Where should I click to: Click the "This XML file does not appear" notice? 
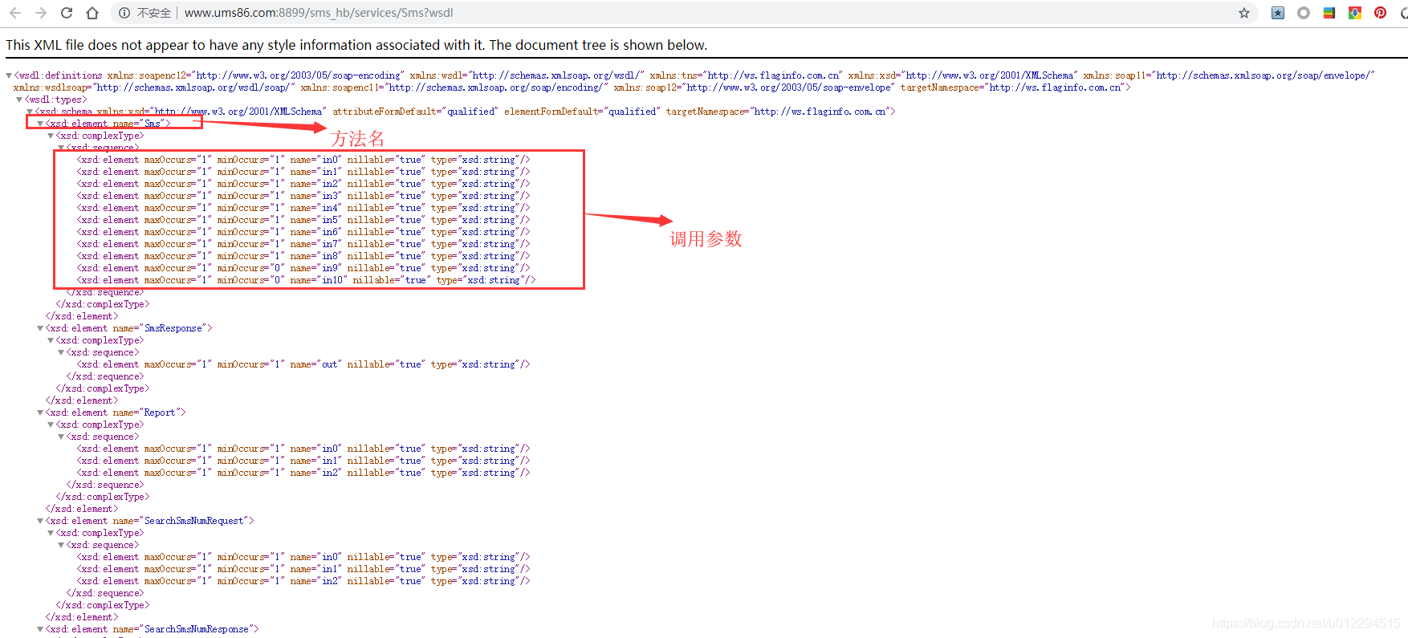356,45
